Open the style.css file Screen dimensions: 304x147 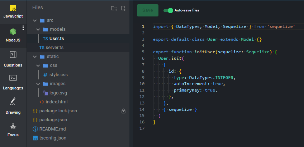click(58, 75)
